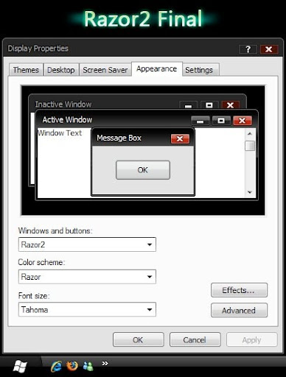Viewport: 286px width, 377px height.
Task: Open Font size dropdown showing Tahoma
Action: point(87,309)
